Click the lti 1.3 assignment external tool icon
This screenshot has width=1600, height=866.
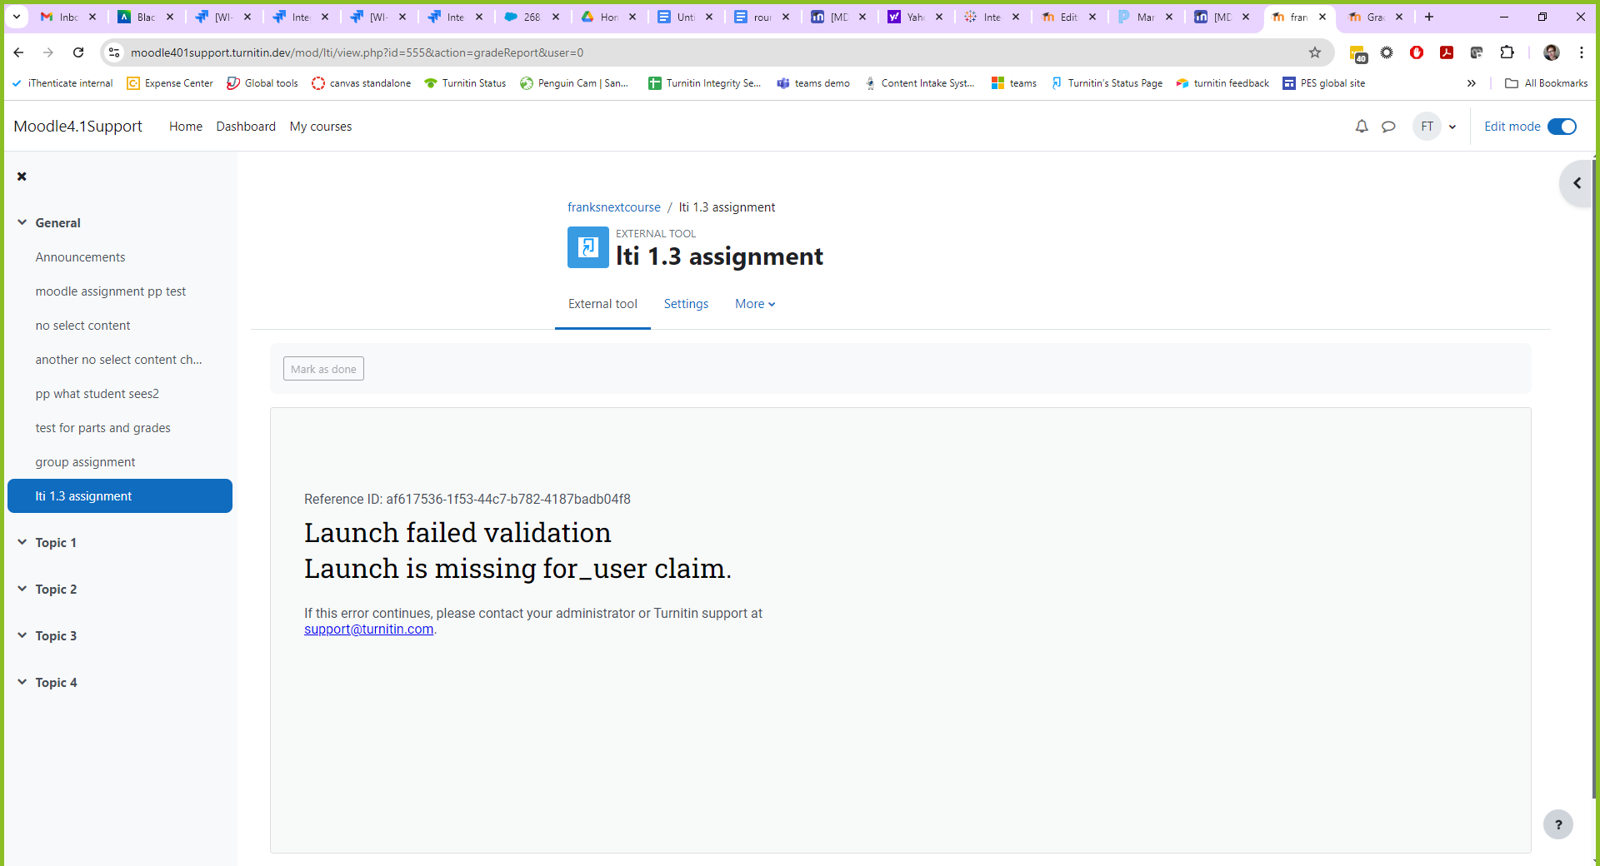[588, 247]
